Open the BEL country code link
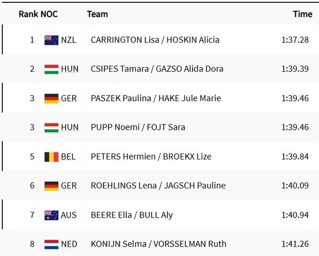The width and height of the screenshot is (319, 256). [x=68, y=157]
